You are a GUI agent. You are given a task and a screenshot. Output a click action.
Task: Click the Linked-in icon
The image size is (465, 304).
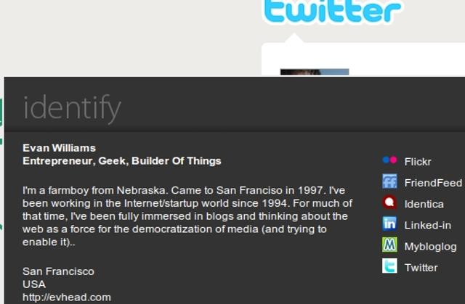(x=389, y=224)
